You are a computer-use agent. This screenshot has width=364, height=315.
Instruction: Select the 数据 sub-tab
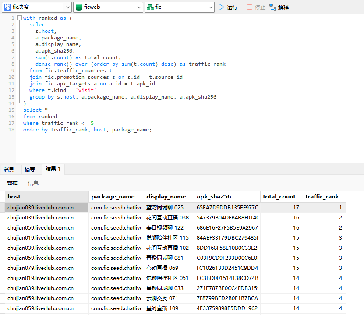(x=12, y=183)
